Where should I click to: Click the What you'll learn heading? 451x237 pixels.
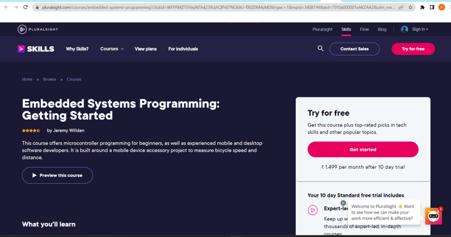(x=48, y=224)
